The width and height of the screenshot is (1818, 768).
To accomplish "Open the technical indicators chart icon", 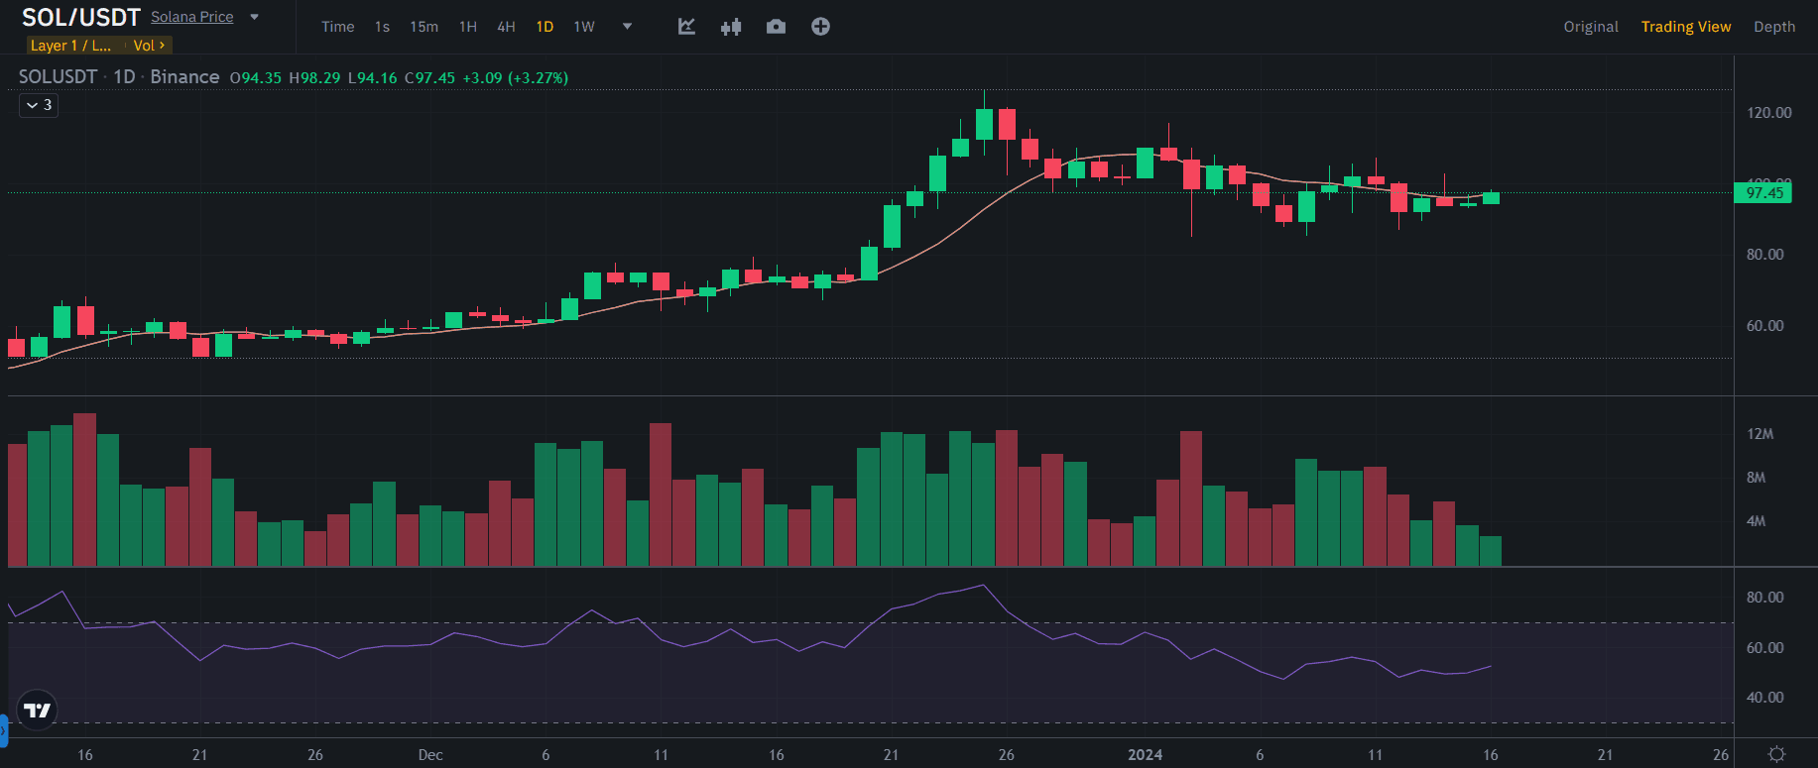I will click(x=686, y=27).
